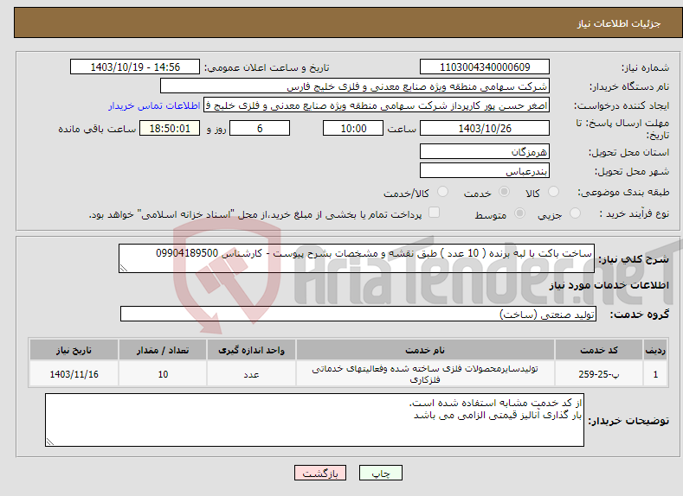Click the استان field هرمزگان
Viewport: 683px width, 496px height.
click(485, 152)
